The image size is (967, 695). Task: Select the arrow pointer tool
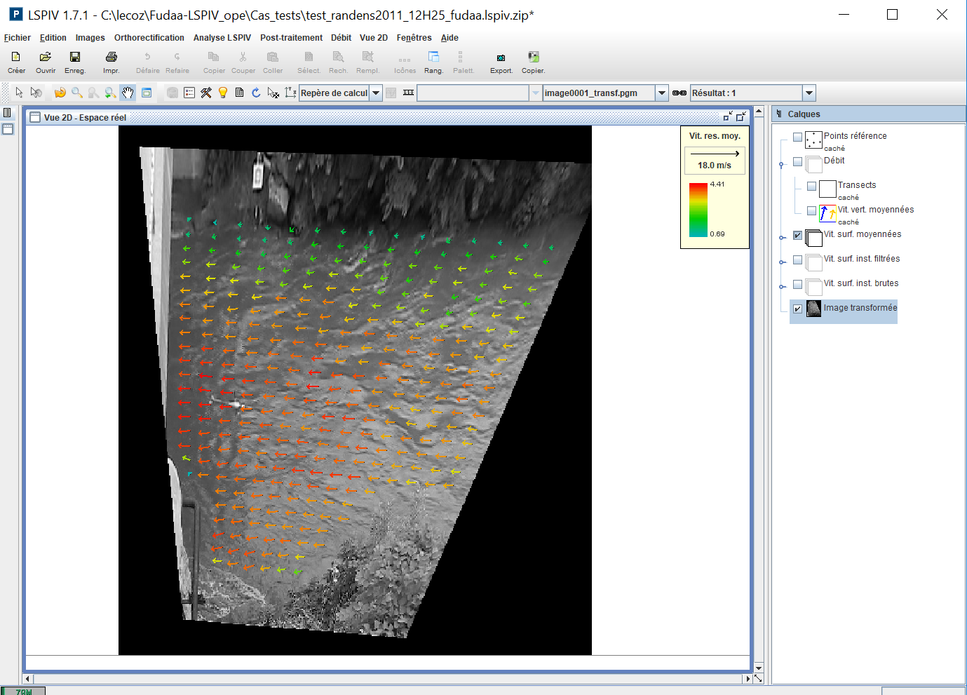point(20,93)
